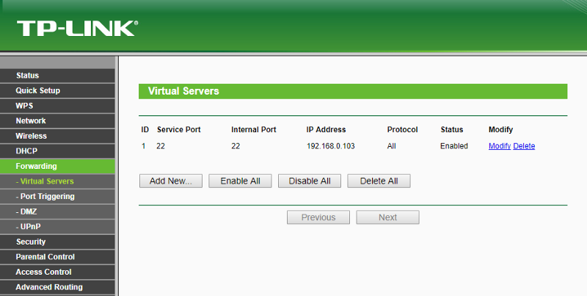The width and height of the screenshot is (587, 296).
Task: Click the Enable All button
Action: pos(240,181)
